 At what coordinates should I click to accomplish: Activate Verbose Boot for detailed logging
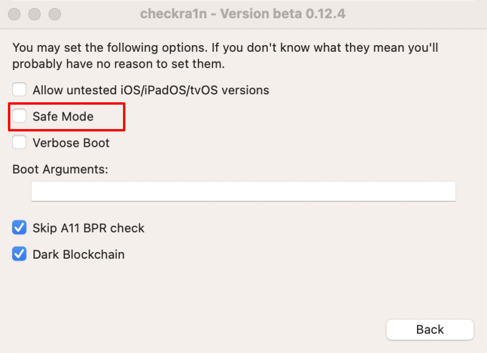click(19, 142)
